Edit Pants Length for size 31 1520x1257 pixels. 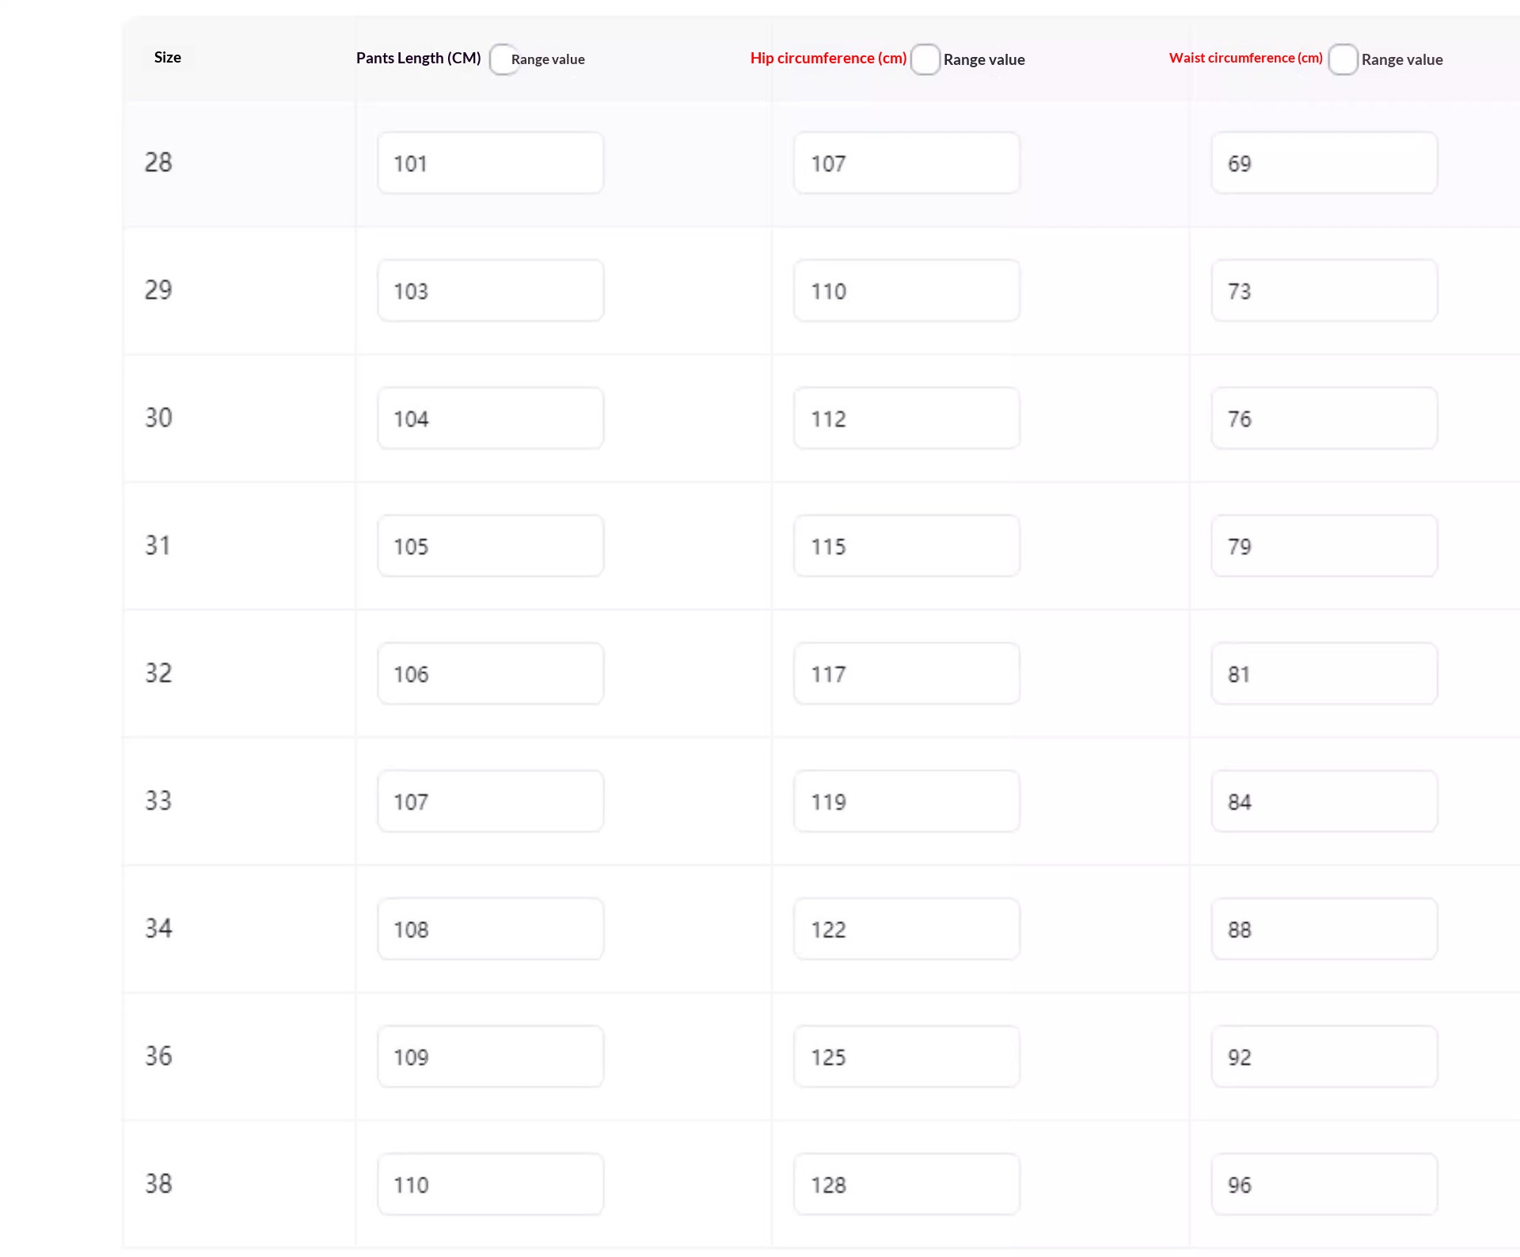(x=490, y=546)
